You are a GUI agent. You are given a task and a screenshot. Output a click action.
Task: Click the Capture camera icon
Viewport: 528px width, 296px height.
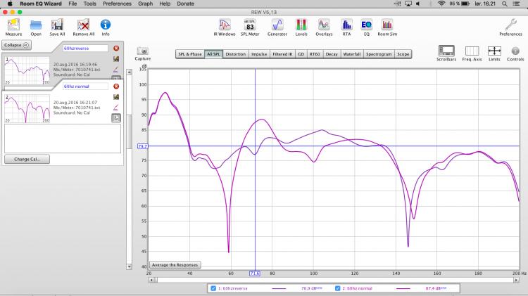pyautogui.click(x=143, y=53)
